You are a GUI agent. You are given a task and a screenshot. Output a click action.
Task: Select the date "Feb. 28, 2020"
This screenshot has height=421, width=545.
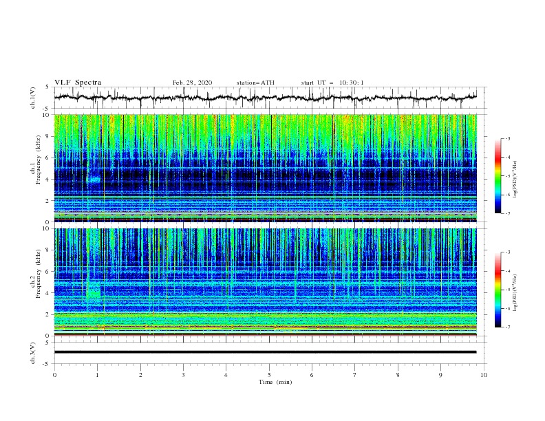point(192,83)
